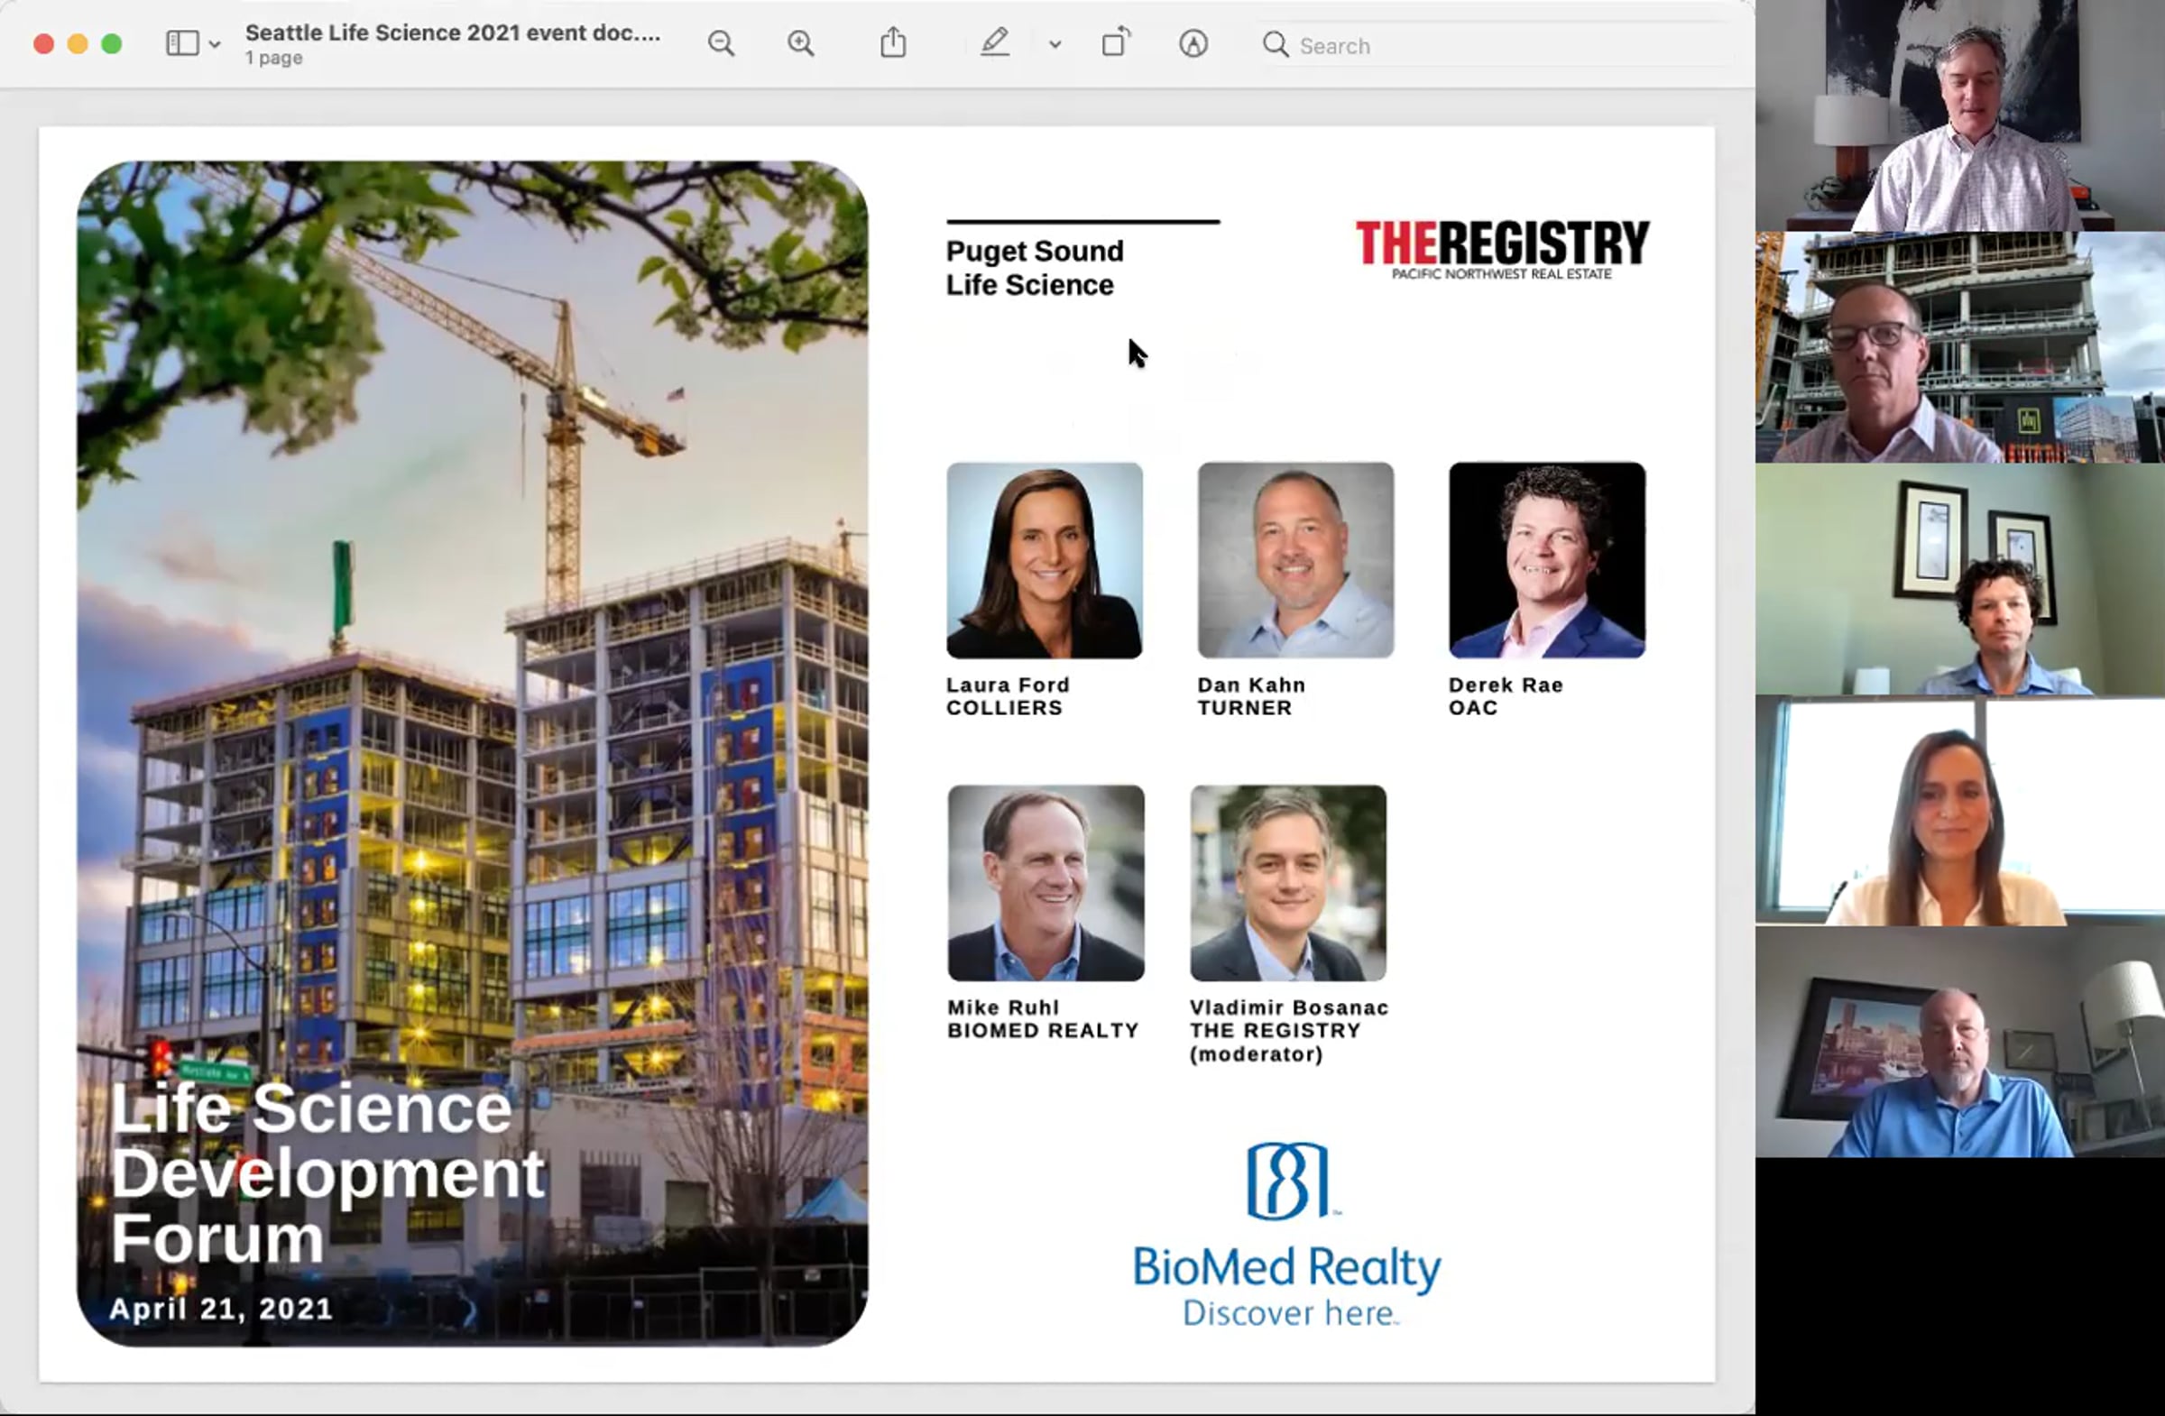Open the Share button in toolbar
This screenshot has width=2165, height=1416.
point(892,42)
